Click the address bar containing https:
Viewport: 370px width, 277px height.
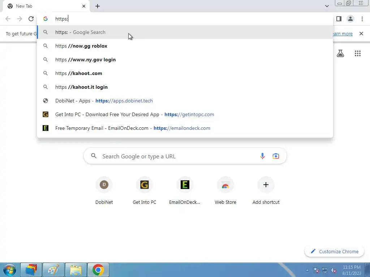(x=185, y=19)
